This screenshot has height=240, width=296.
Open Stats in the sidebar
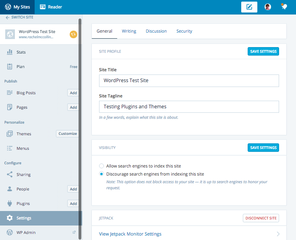[21, 52]
